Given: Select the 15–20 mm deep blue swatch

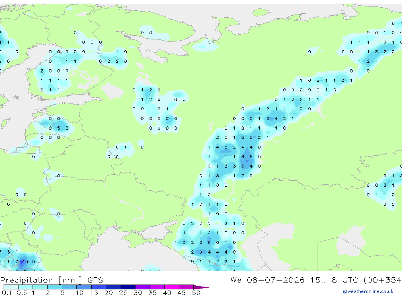Looking at the screenshot, I should tap(98, 287).
